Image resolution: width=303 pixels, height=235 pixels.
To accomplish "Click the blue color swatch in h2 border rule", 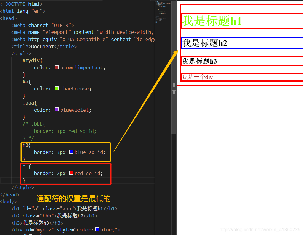I will (x=71, y=152).
